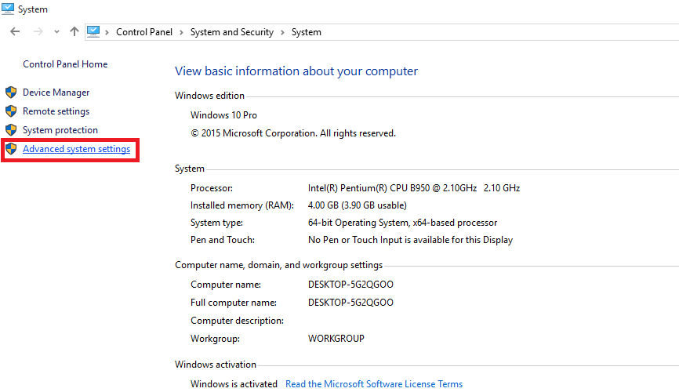Open the recent locations dropdown arrow
679x392 pixels.
[56, 32]
